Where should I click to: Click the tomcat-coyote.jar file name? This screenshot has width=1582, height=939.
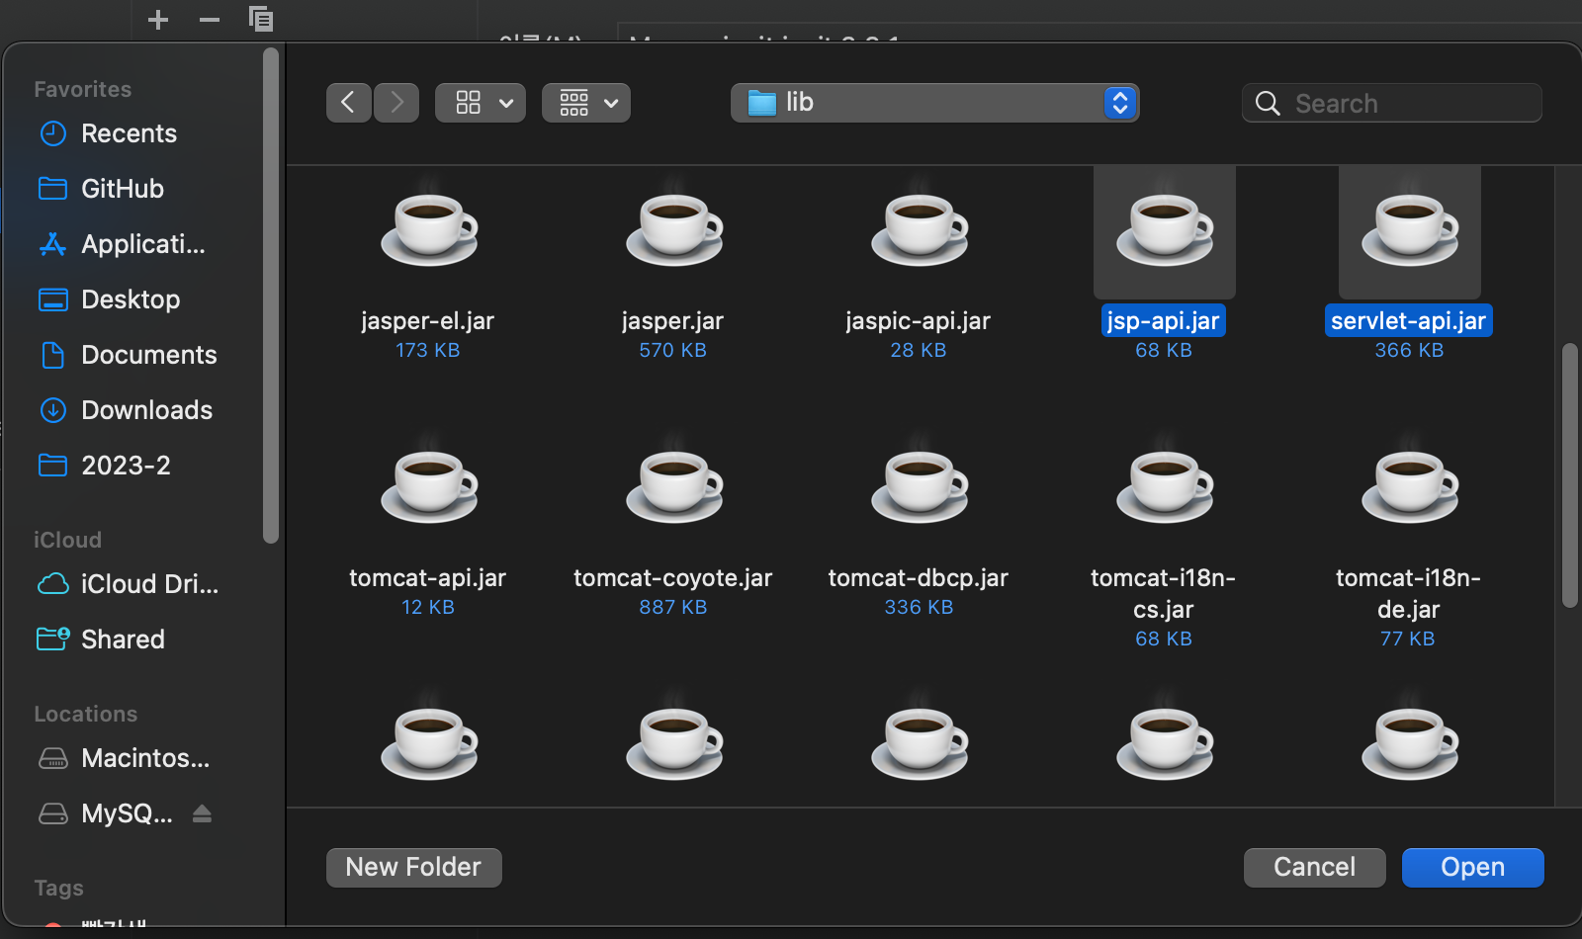tap(673, 578)
